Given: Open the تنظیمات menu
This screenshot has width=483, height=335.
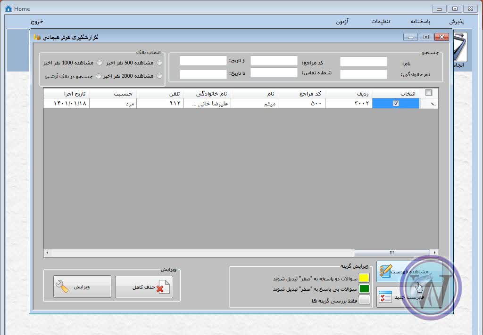Looking at the screenshot, I should click(380, 22).
